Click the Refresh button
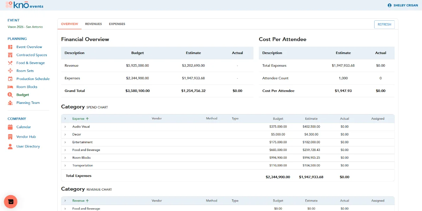The width and height of the screenshot is (422, 211). tap(384, 25)
